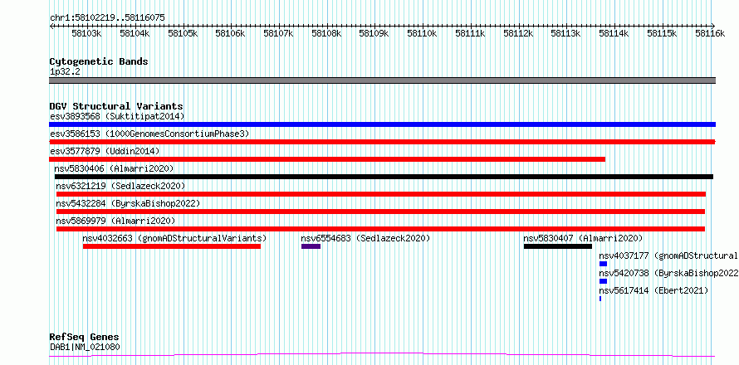Click the Cytogenetic Bands track title
Screen dimensions: 739x365
99,61
